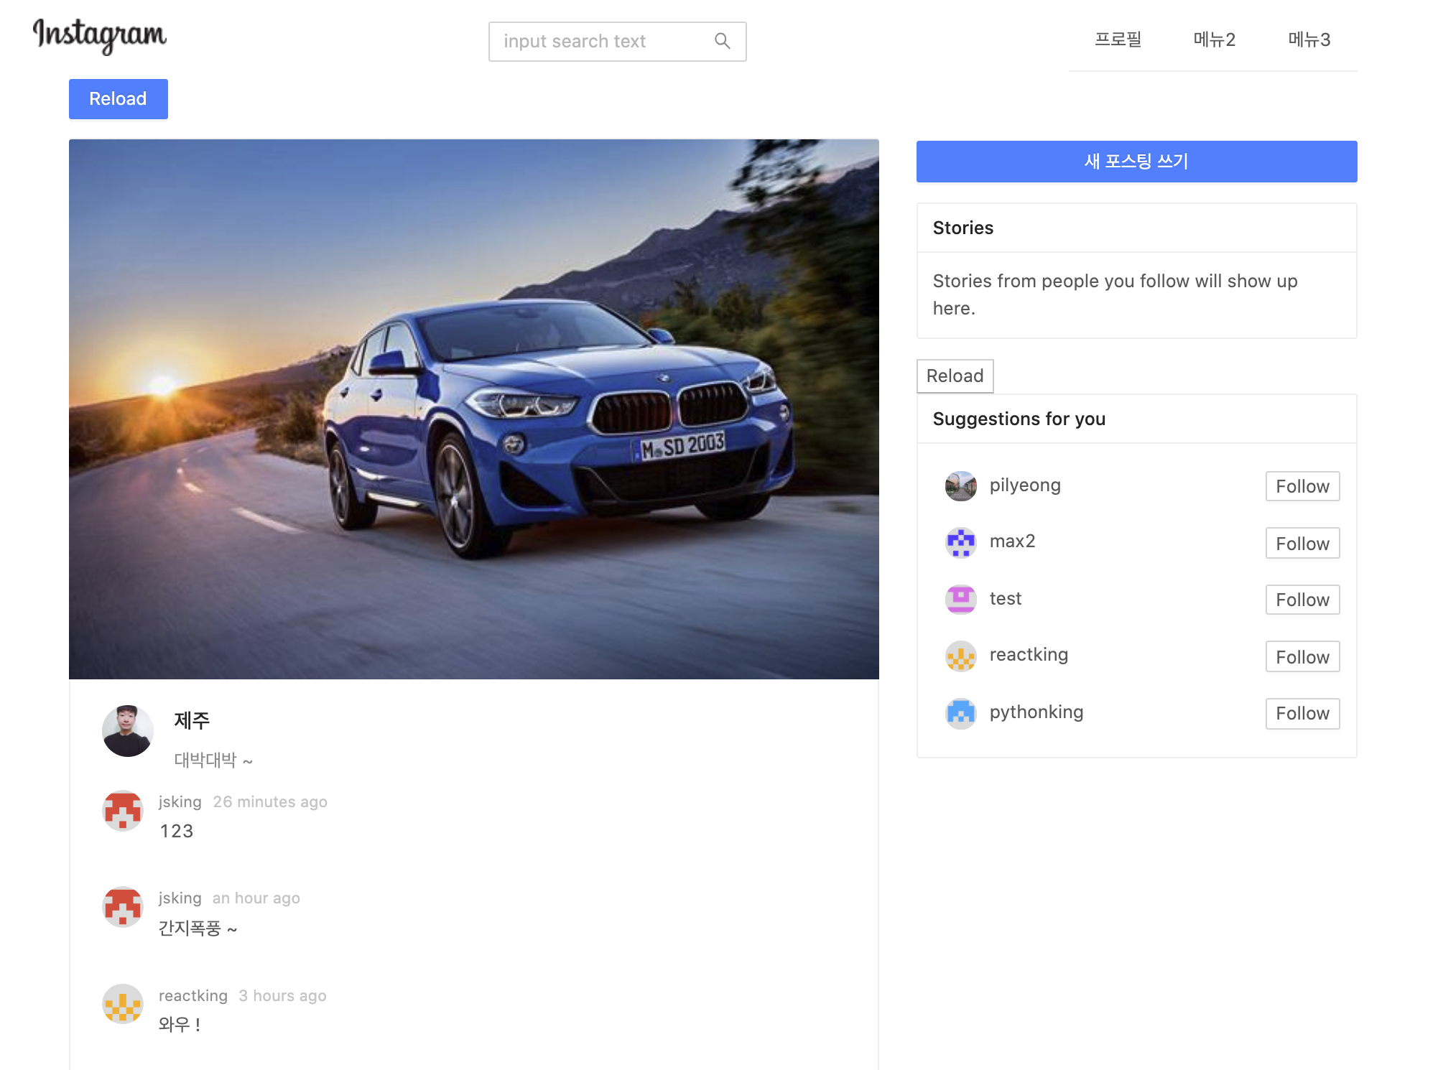Click the search magnifier icon

tap(722, 42)
